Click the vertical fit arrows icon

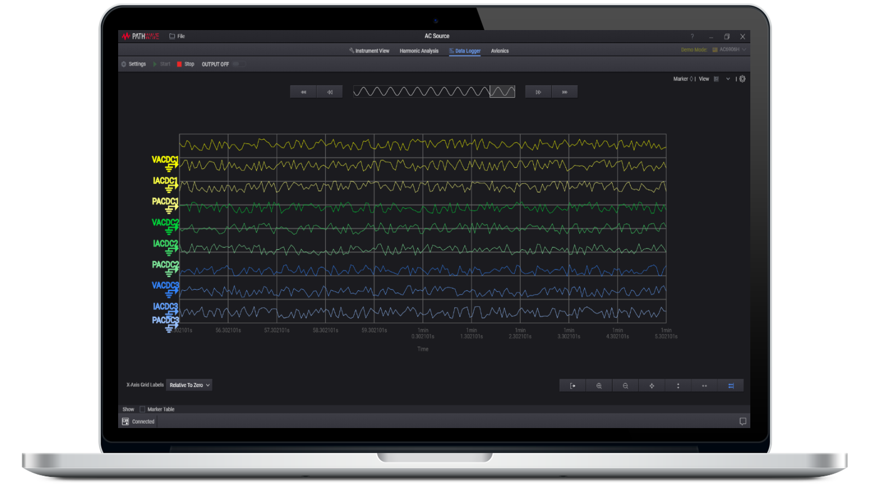coord(678,385)
